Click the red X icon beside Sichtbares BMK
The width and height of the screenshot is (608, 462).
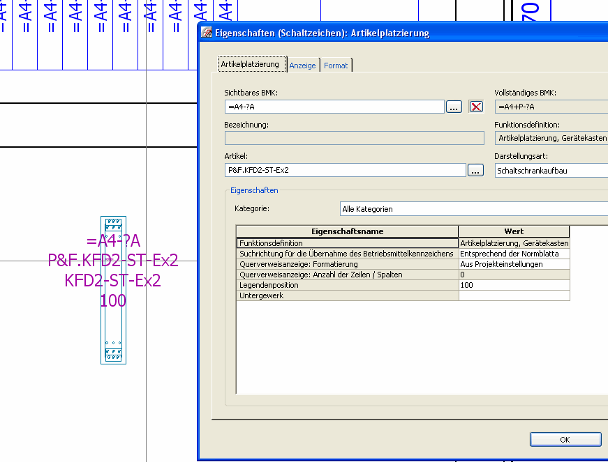tap(476, 107)
